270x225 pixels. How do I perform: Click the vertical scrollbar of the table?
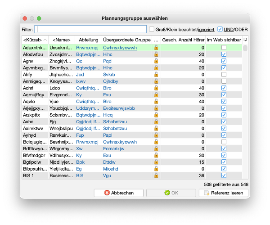[245, 112]
